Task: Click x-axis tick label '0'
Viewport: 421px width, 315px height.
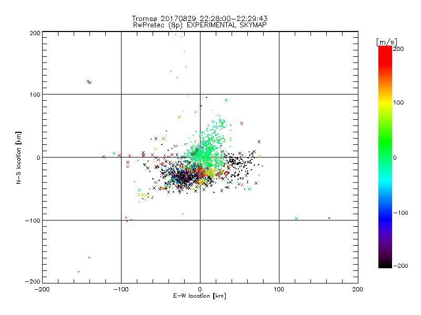Action: (x=200, y=290)
